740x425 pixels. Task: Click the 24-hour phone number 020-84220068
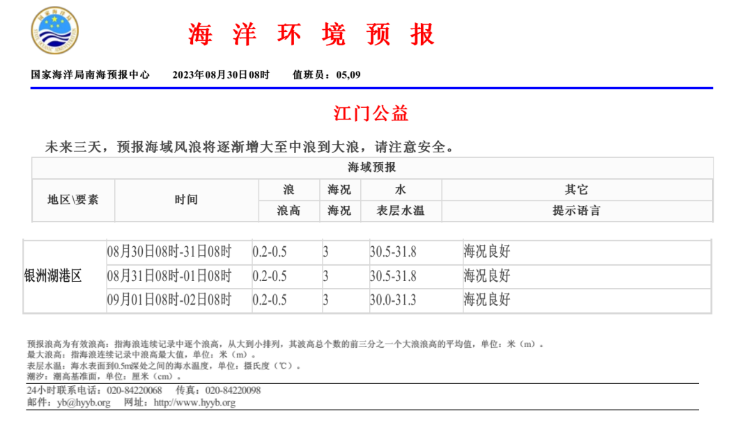[x=134, y=391]
